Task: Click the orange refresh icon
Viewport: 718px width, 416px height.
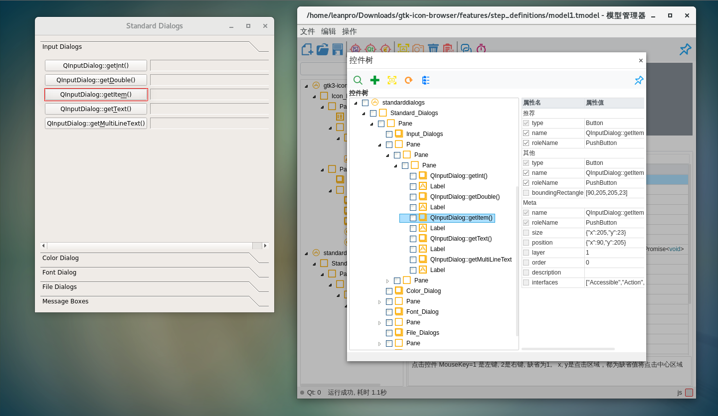Action: pos(408,80)
